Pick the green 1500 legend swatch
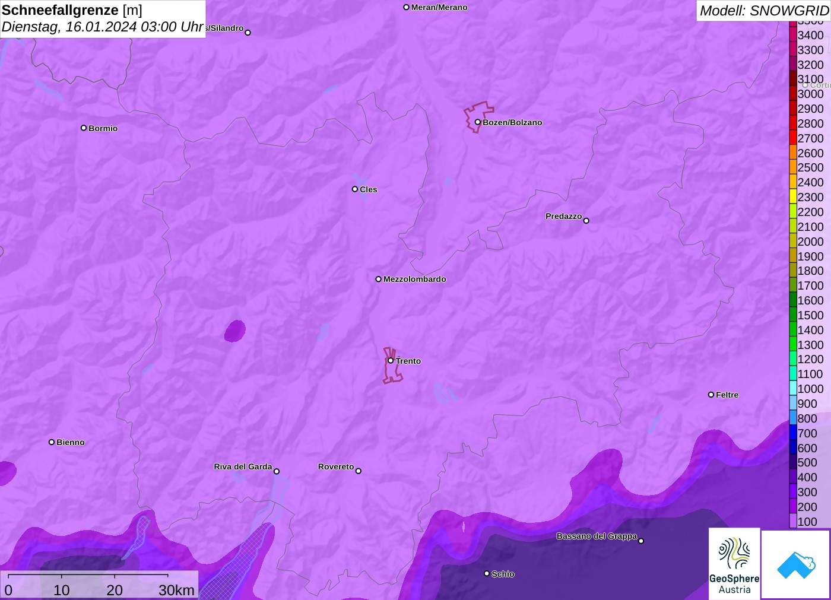Viewport: 831px width, 600px height. point(793,315)
